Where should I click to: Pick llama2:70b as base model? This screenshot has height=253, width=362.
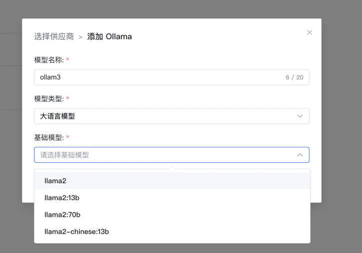62,215
